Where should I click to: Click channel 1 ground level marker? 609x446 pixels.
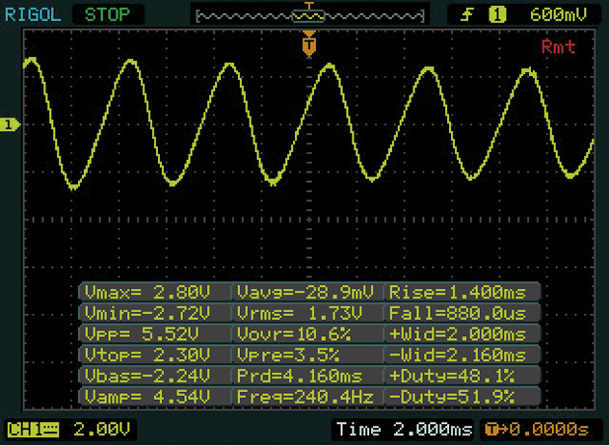pos(10,125)
